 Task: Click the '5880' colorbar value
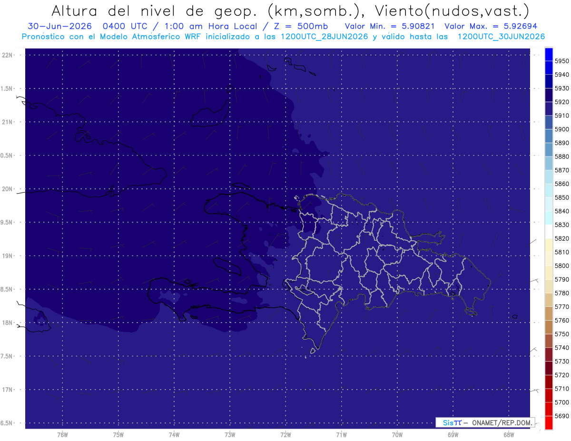point(562,157)
